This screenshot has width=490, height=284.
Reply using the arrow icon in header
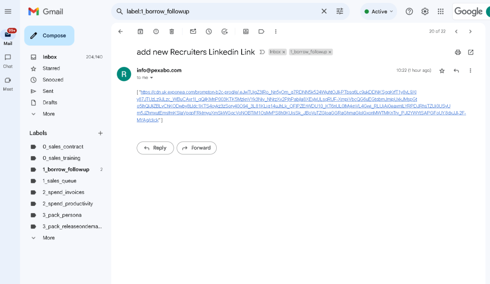(x=456, y=71)
